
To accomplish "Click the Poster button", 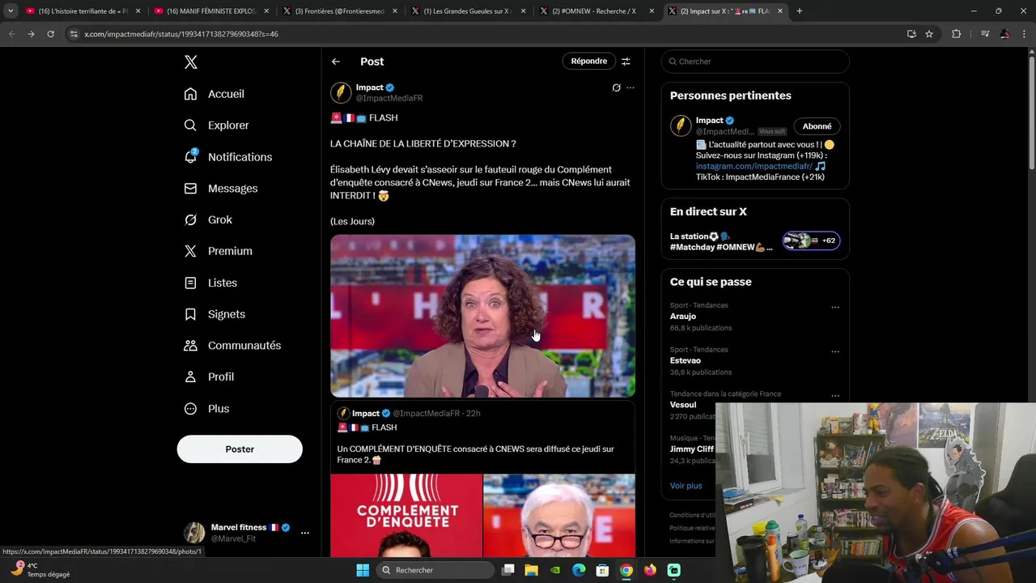I will click(240, 449).
